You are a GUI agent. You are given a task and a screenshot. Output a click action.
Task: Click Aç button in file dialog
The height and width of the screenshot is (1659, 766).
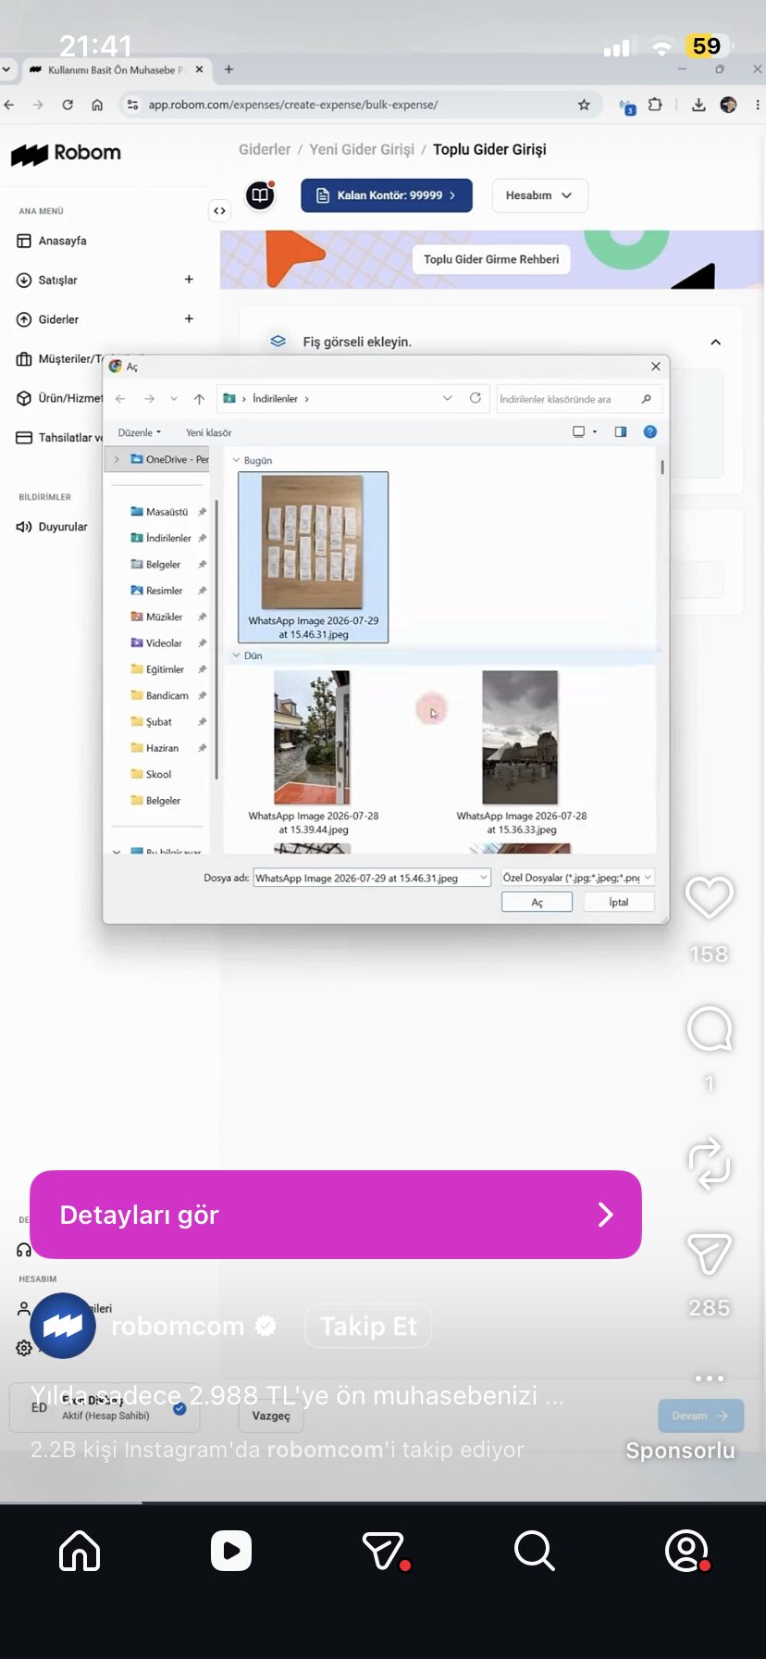click(x=537, y=902)
